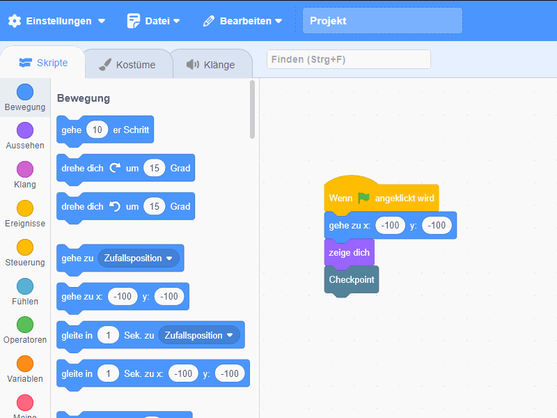
Task: Expand the Bearbeiten dropdown arrow
Action: (x=278, y=21)
